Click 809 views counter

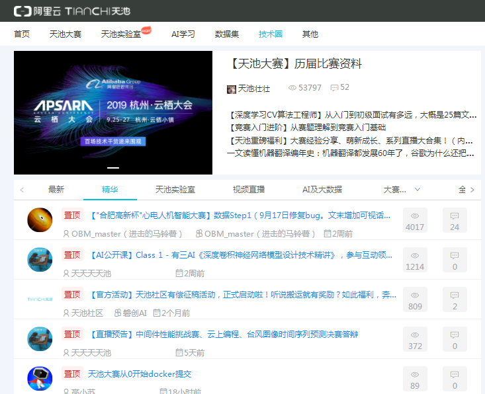tap(415, 299)
